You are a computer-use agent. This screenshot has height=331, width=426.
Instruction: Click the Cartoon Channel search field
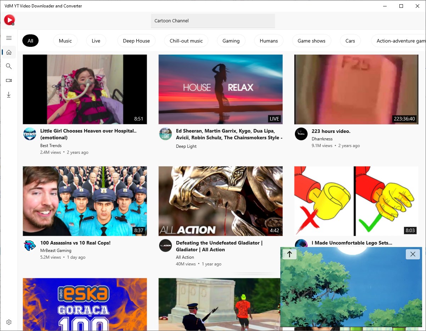pos(213,21)
